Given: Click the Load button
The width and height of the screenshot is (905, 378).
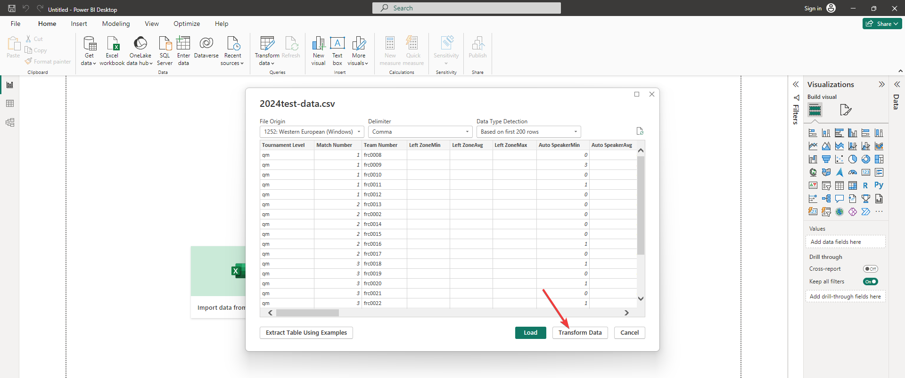Looking at the screenshot, I should 530,332.
